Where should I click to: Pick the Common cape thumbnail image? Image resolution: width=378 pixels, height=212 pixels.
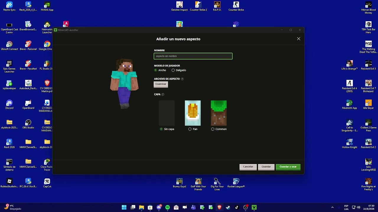(x=219, y=113)
